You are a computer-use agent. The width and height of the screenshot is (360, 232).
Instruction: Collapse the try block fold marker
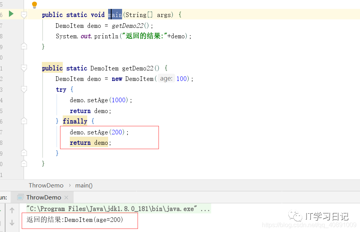(24, 89)
